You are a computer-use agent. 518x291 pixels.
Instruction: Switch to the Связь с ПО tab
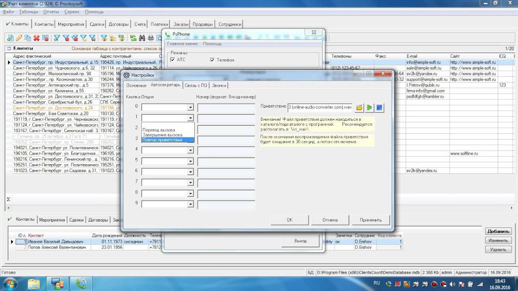[x=196, y=85]
